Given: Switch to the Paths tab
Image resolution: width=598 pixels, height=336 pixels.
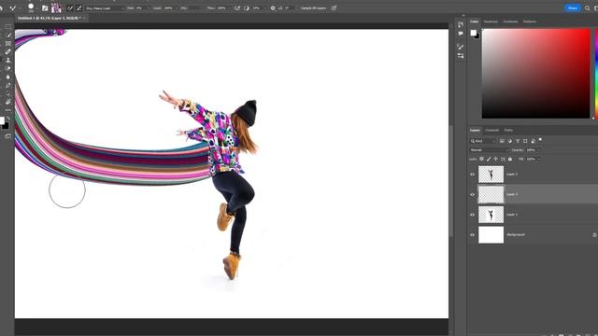Looking at the screenshot, I should [x=508, y=131].
